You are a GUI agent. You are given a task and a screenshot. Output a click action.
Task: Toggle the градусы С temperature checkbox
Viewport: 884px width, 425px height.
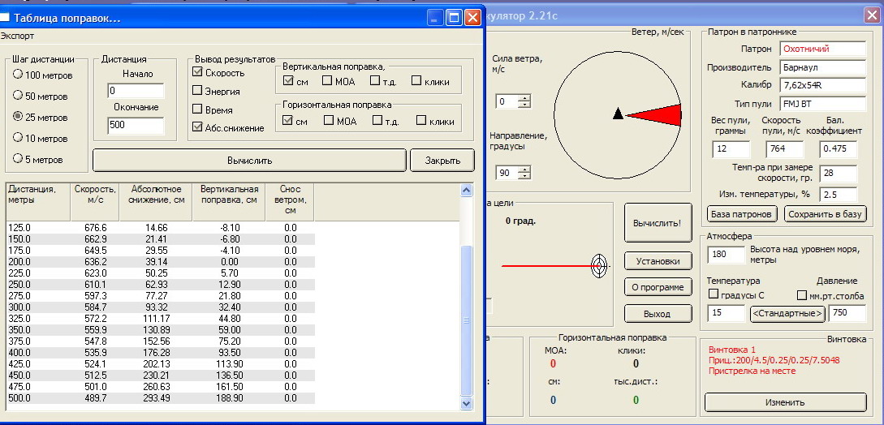pyautogui.click(x=714, y=295)
